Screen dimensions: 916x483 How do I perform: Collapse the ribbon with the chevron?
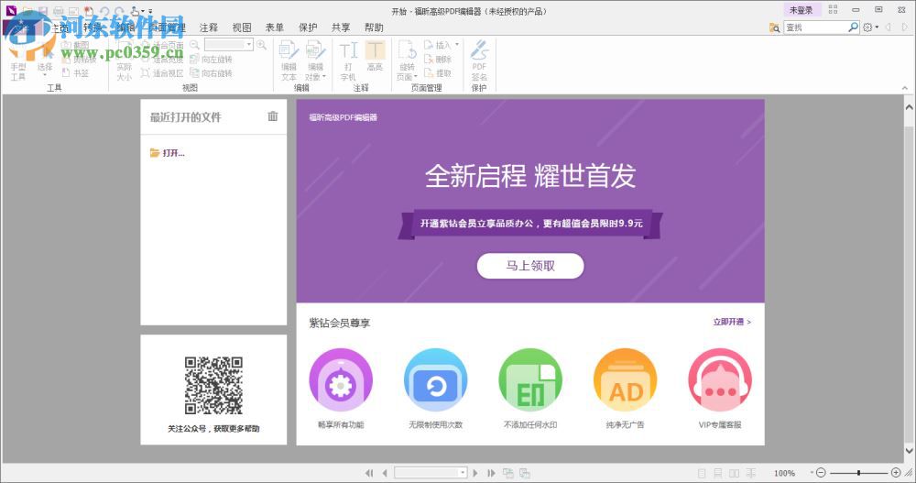(905, 88)
